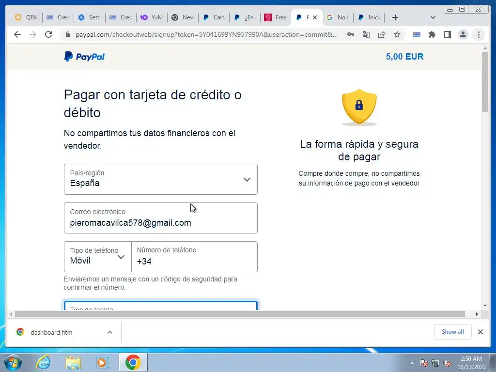
Task: Click the horizontal scrollbar thumb
Action: point(240,314)
